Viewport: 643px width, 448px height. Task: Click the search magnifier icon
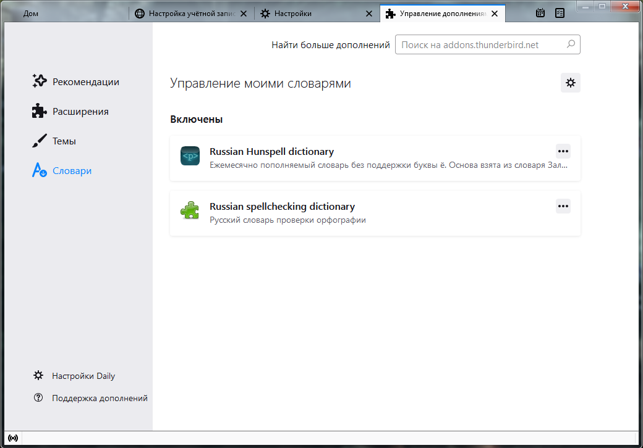click(570, 44)
